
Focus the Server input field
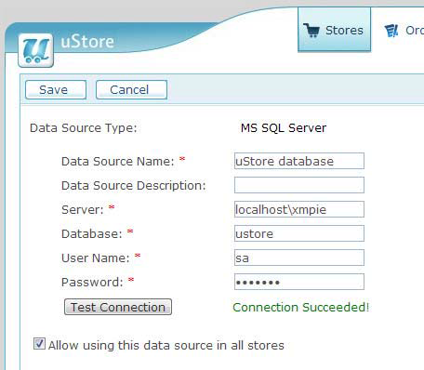299,209
